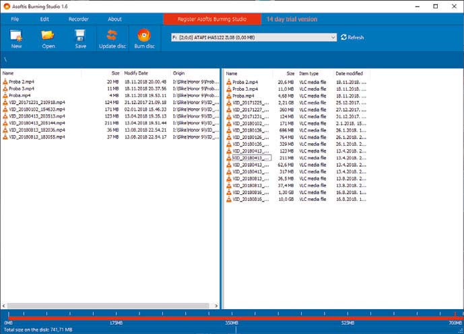
Task: Click the horizontal scrollbar right arrow
Action: (216, 306)
